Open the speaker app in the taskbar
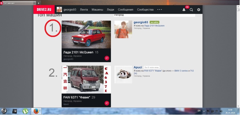Image resolution: width=240 pixels, height=115 pixels. [x=15, y=111]
